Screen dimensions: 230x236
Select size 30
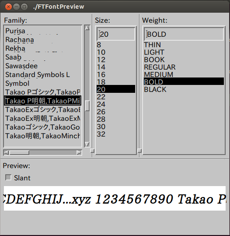coord(116,127)
